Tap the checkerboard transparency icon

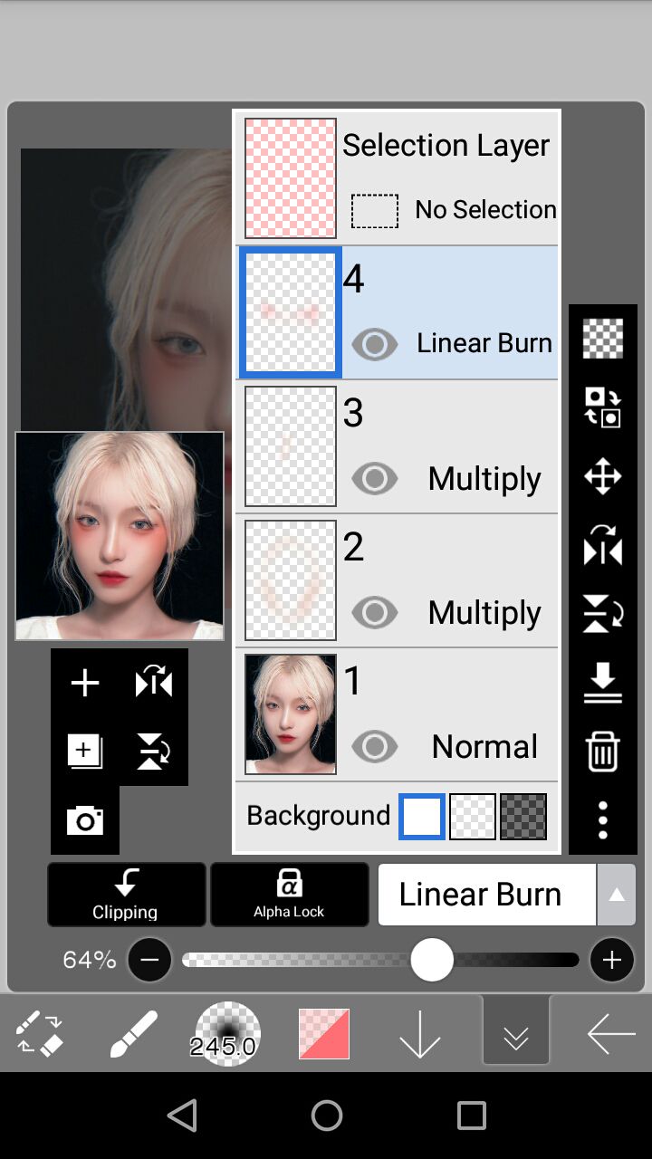point(603,340)
